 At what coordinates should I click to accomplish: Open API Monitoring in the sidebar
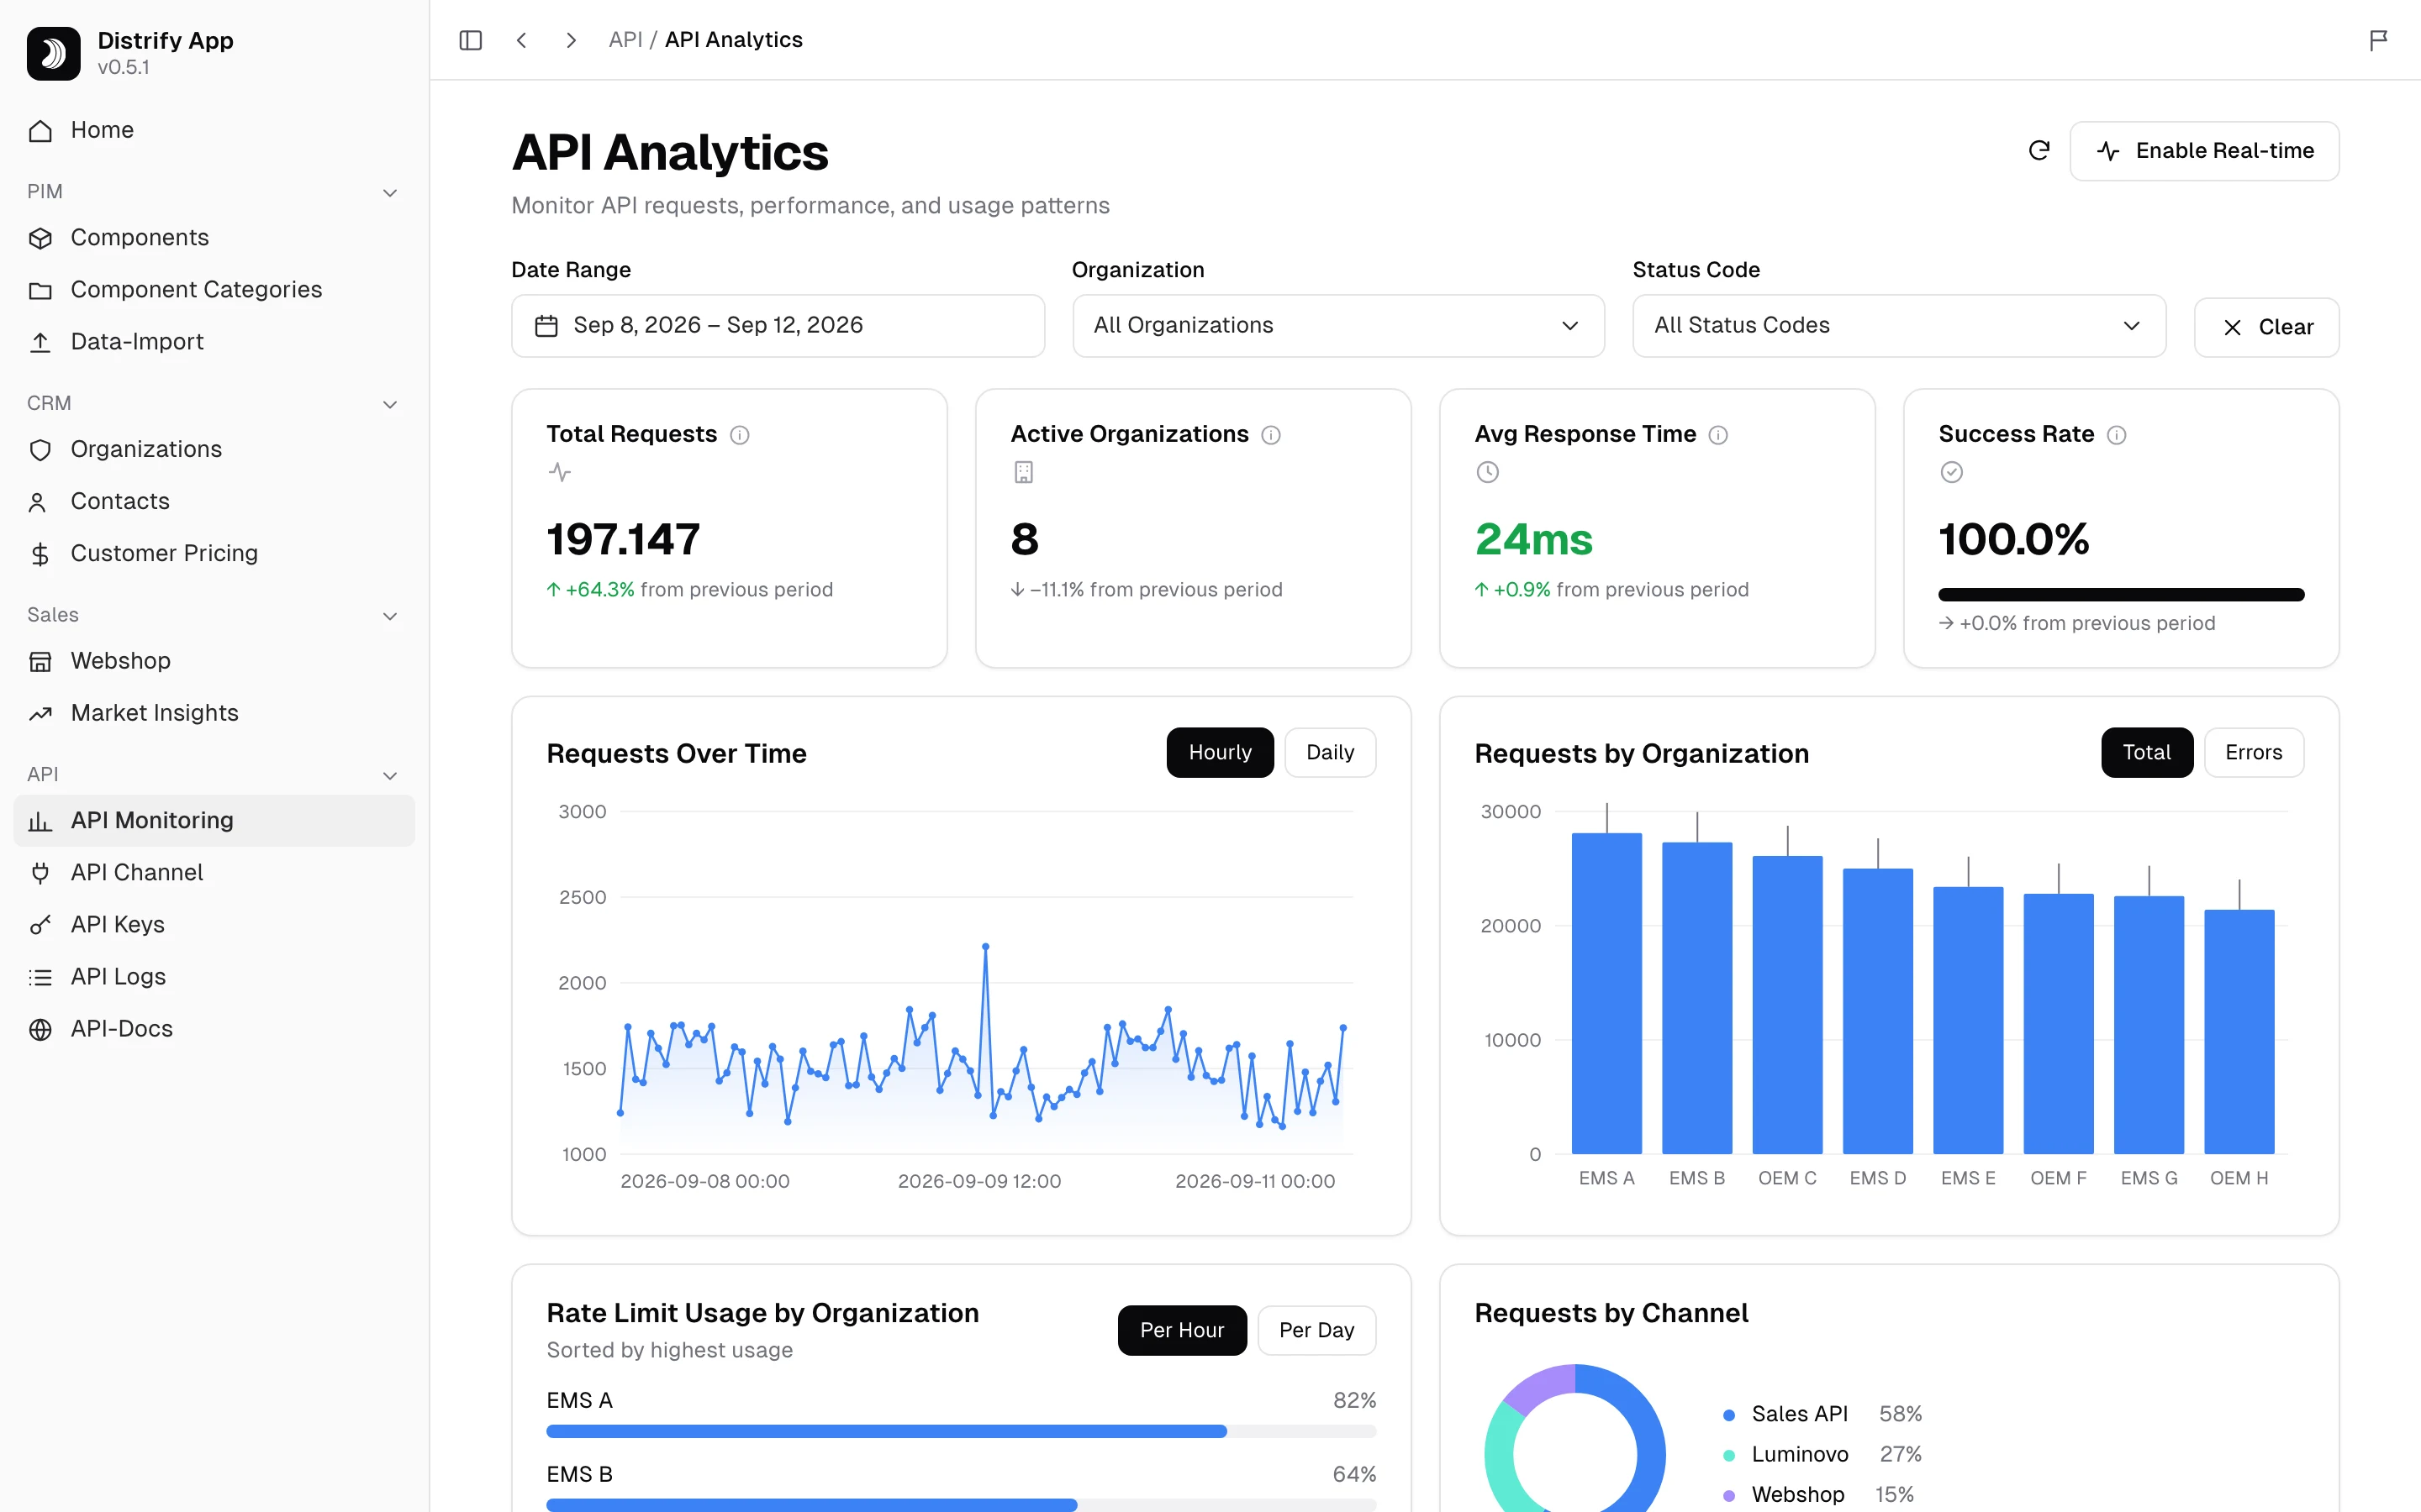(x=214, y=821)
